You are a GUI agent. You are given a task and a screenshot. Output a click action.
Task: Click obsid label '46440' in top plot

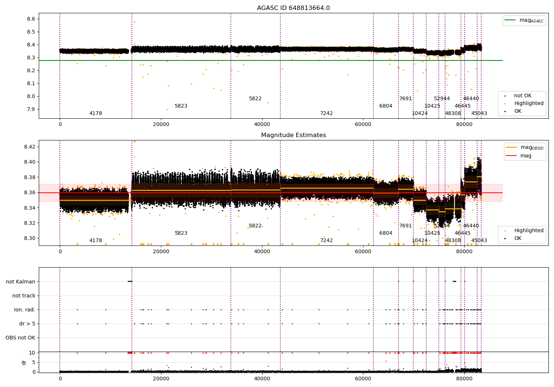tap(471, 99)
